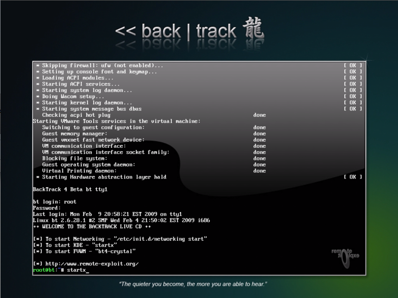
Task: Click the OK status beside Skipping firewall
Action: [x=353, y=65]
